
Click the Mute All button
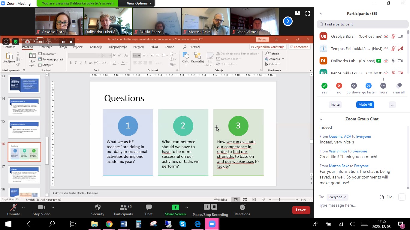pyautogui.click(x=365, y=105)
